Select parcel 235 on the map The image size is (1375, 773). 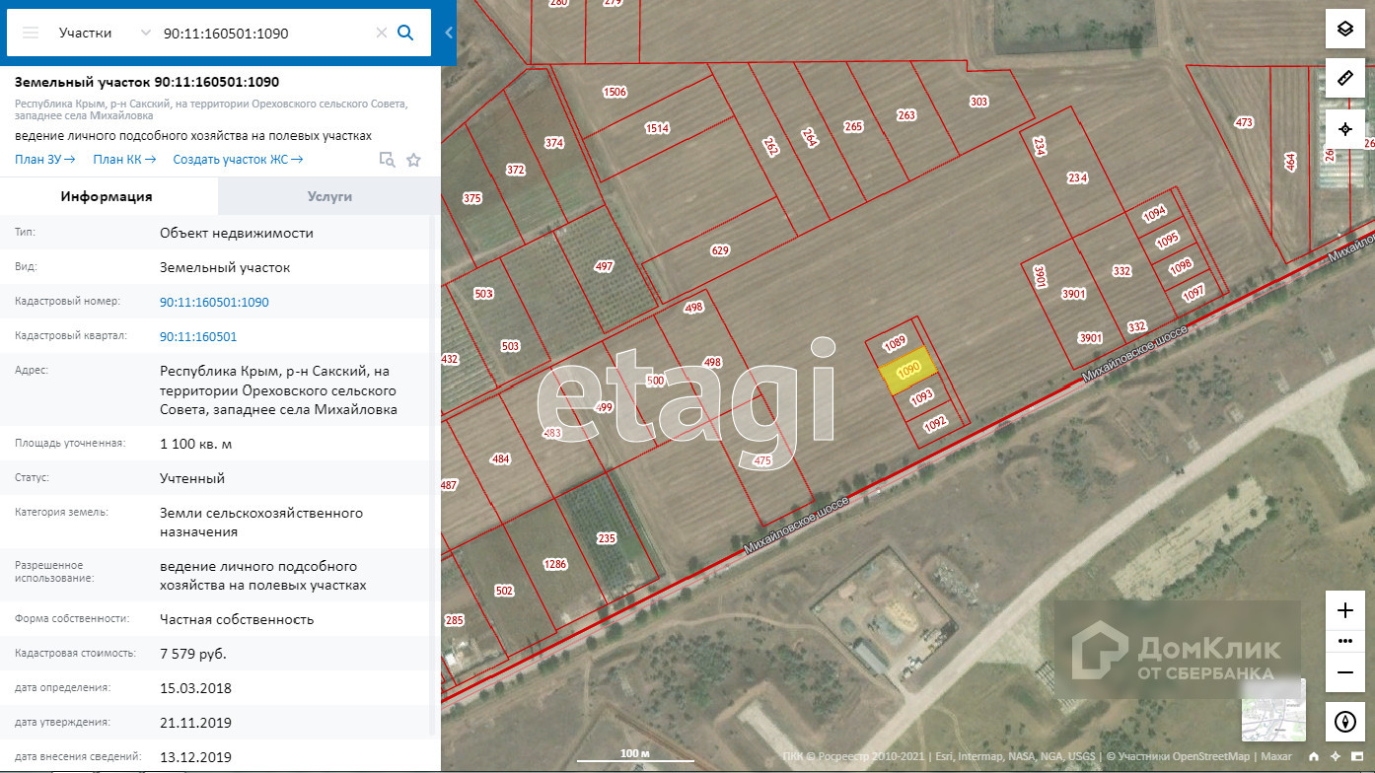click(x=606, y=538)
